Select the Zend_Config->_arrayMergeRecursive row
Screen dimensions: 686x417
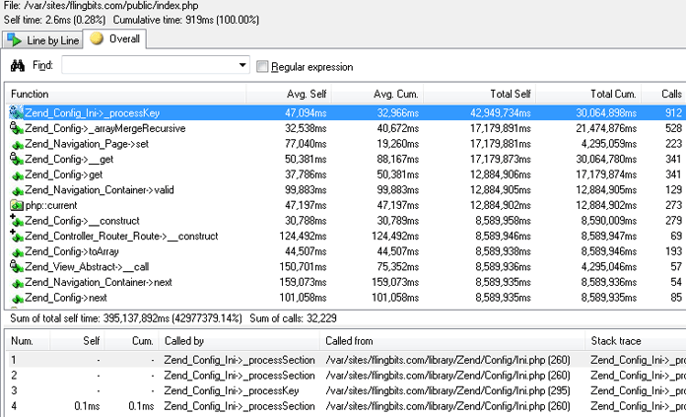[346, 128]
